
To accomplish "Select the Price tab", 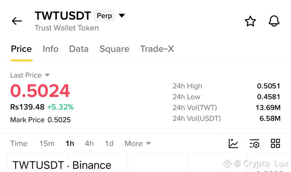I will (x=21, y=49).
